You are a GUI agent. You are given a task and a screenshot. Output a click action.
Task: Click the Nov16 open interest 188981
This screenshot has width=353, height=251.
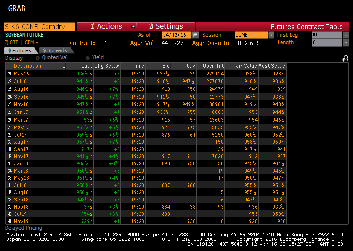(x=215, y=104)
